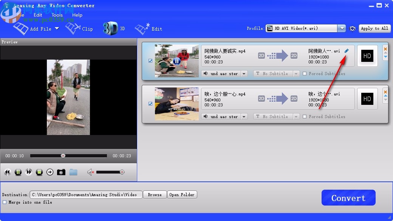Click the Destination path input field
The image size is (393, 221).
[x=86, y=195]
